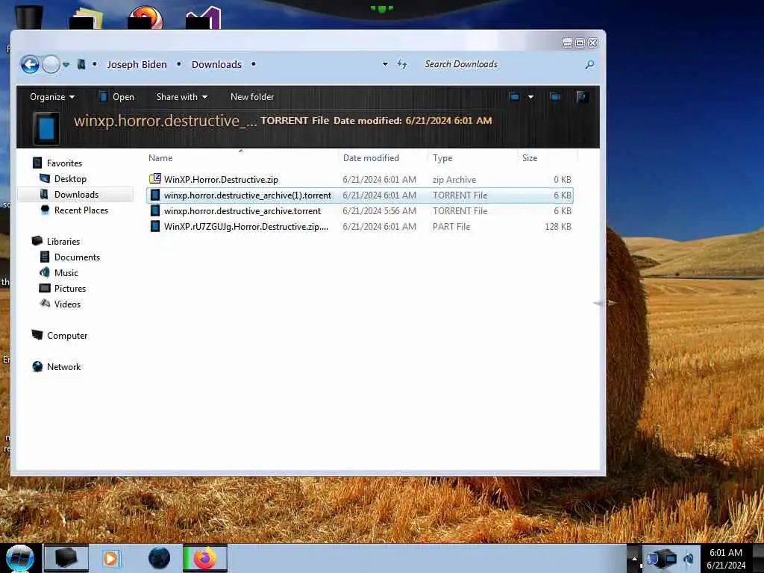Screen dimensions: 764x573
Task: Select Libraries in navigation pane
Action: (55, 241)
